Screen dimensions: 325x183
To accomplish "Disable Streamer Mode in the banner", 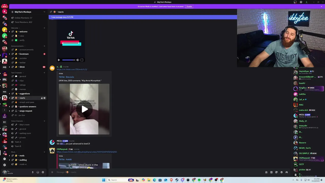I will tap(189, 6).
